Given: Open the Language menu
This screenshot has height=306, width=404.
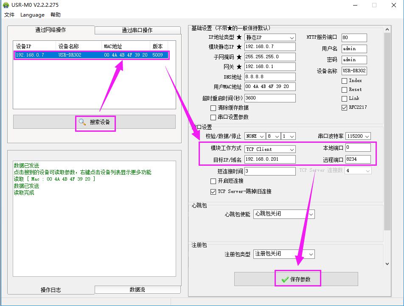Looking at the screenshot, I should tap(32, 15).
